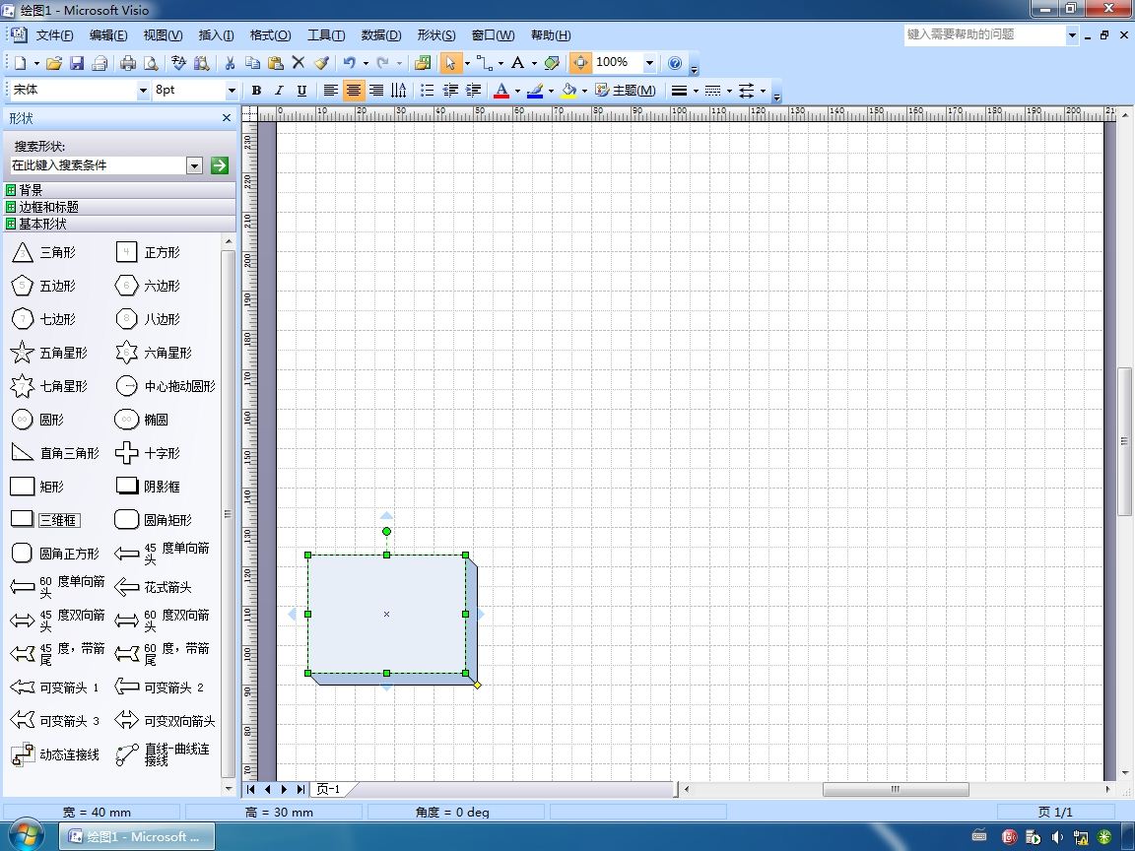
Task: Click the horizontal scrollbar thumb
Action: click(x=896, y=789)
